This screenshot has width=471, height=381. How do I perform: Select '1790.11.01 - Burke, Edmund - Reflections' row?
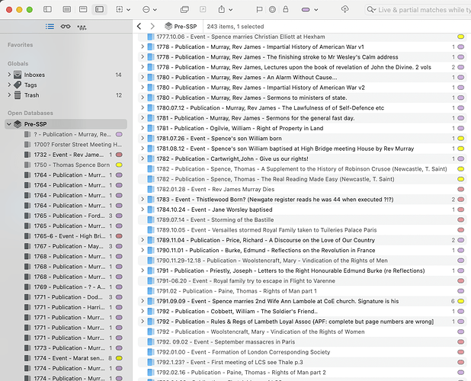tap(302, 250)
